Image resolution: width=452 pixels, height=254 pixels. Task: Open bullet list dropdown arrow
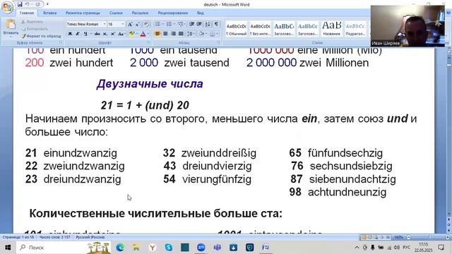(162, 24)
